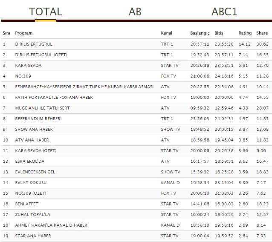Click the Share column header
Screen dimensions: 272x242
click(262, 33)
